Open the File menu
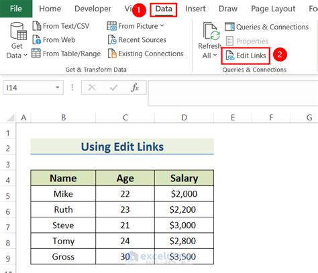 [16, 9]
